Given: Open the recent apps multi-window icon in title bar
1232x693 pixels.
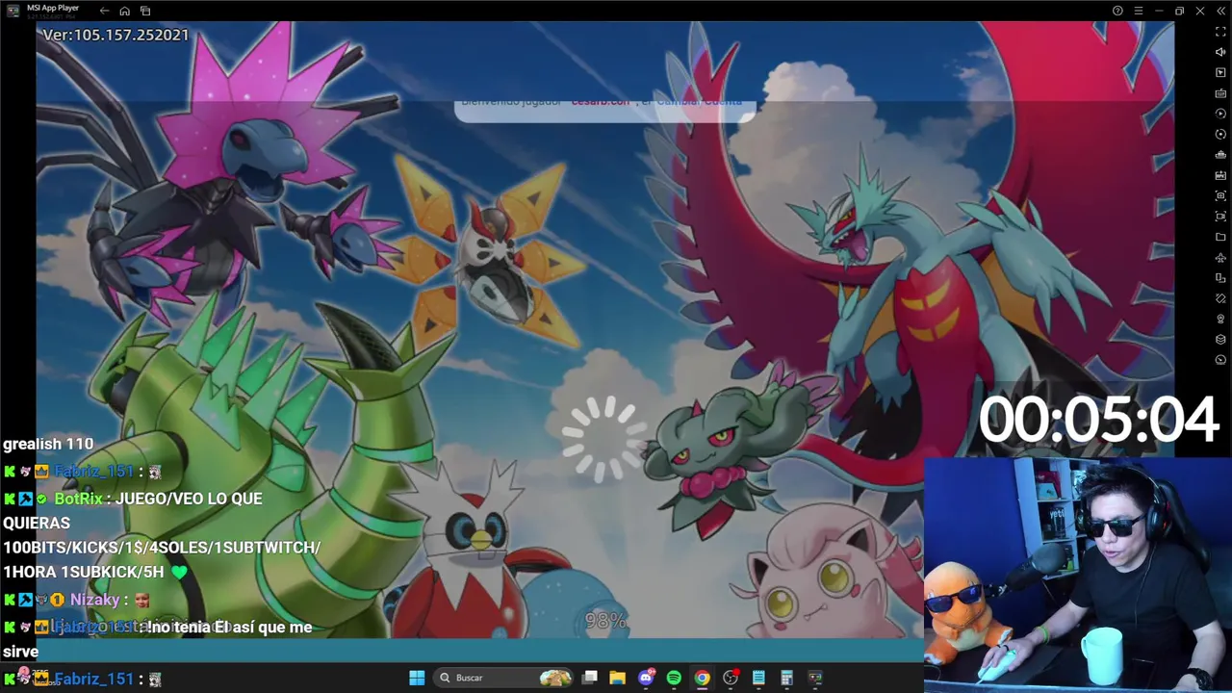Looking at the screenshot, I should point(145,11).
